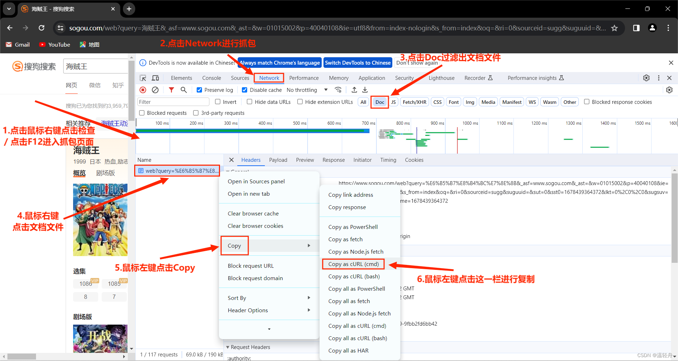Toggle the device toolbar icon
678x361 pixels.
[155, 78]
